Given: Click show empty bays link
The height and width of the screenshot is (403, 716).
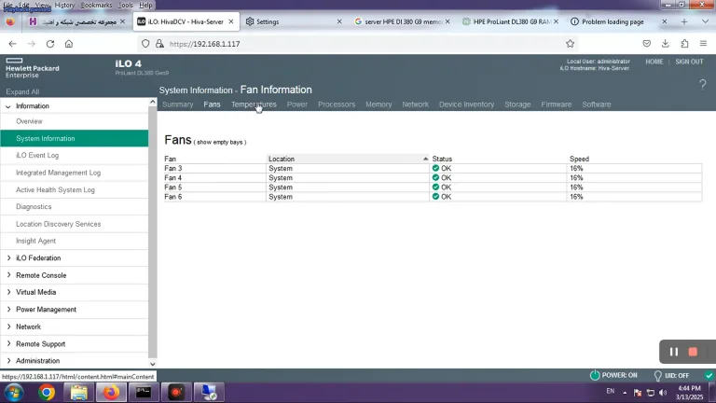Looking at the screenshot, I should pyautogui.click(x=220, y=142).
